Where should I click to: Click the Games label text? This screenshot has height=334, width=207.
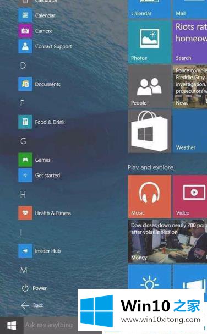[x=43, y=160]
